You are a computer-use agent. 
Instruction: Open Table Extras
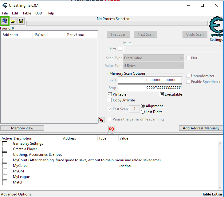(212, 194)
